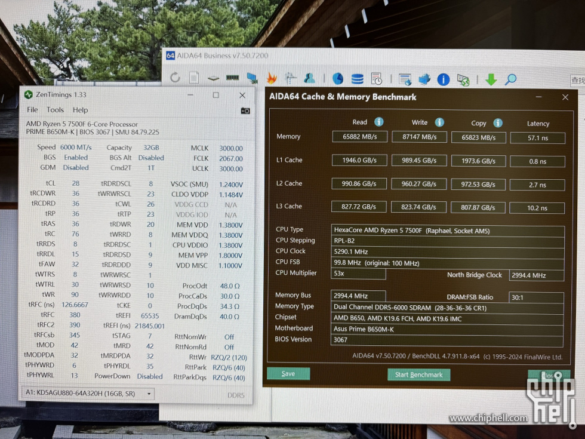Click the window with globe icon in AIDA64
585x439 pixels.
pos(405,79)
